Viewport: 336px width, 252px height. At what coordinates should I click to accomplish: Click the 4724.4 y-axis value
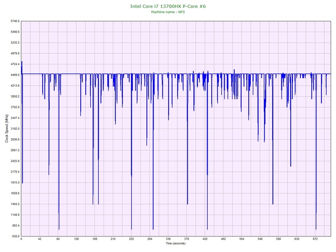pos(15,64)
